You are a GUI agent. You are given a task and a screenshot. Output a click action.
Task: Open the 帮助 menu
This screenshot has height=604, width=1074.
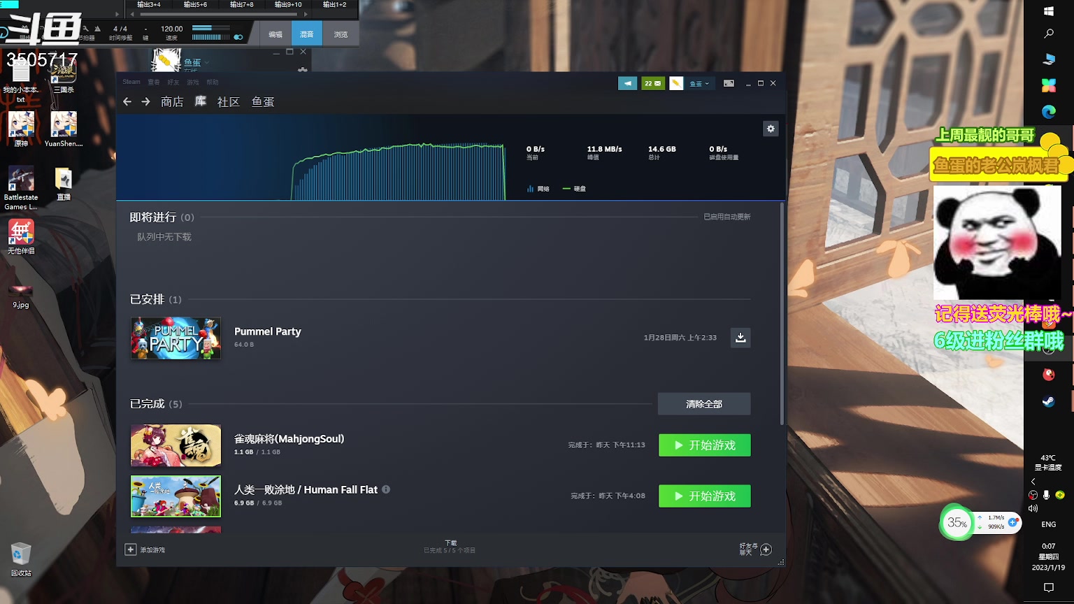point(213,82)
